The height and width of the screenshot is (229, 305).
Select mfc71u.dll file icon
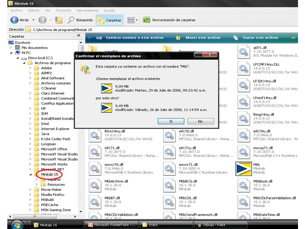coord(169,152)
